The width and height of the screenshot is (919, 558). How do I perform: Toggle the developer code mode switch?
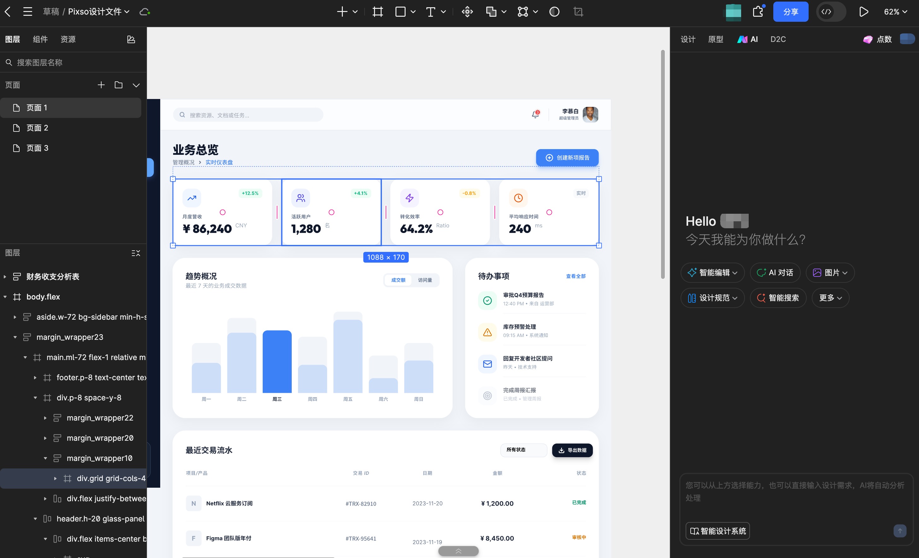pos(831,12)
